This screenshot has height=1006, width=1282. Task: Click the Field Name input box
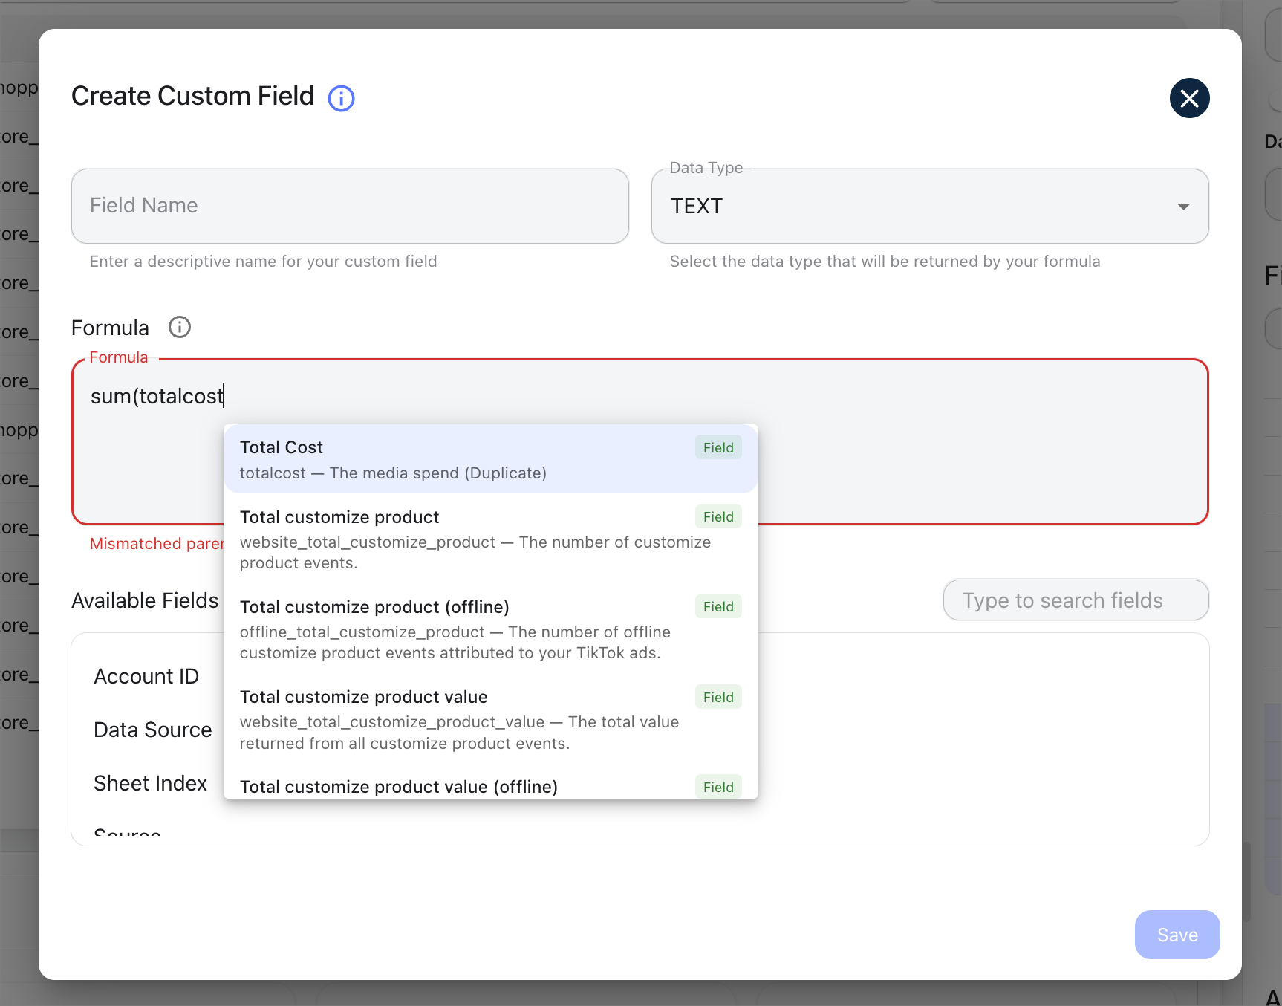[x=350, y=206]
